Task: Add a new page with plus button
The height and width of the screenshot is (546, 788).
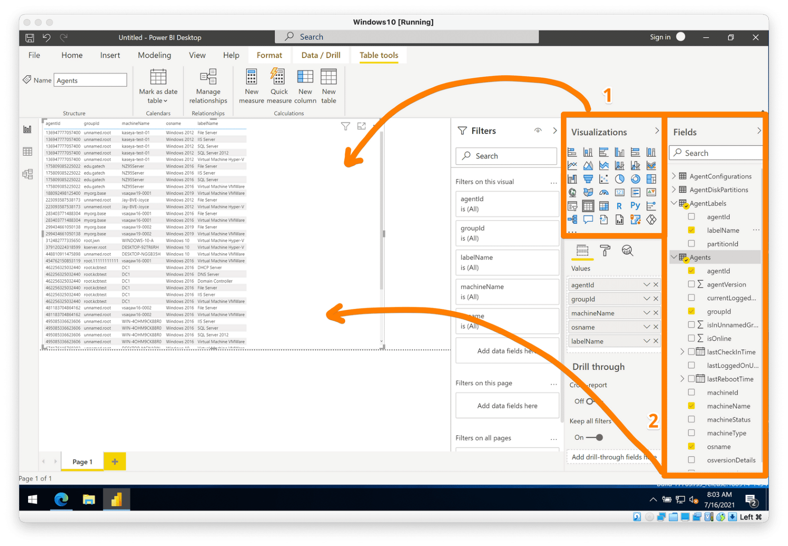Action: click(115, 461)
